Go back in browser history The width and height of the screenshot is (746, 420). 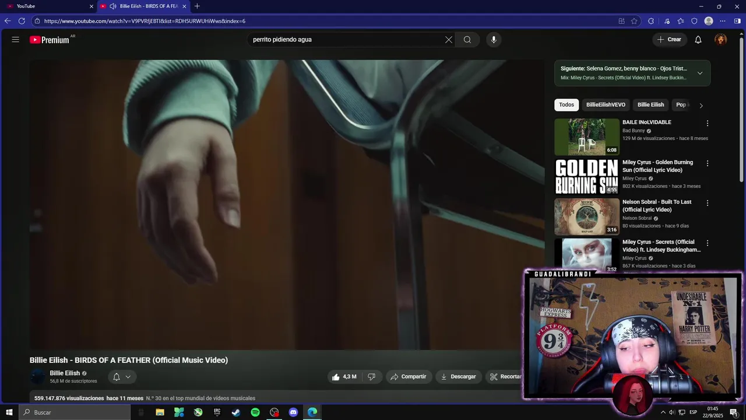pos(8,21)
